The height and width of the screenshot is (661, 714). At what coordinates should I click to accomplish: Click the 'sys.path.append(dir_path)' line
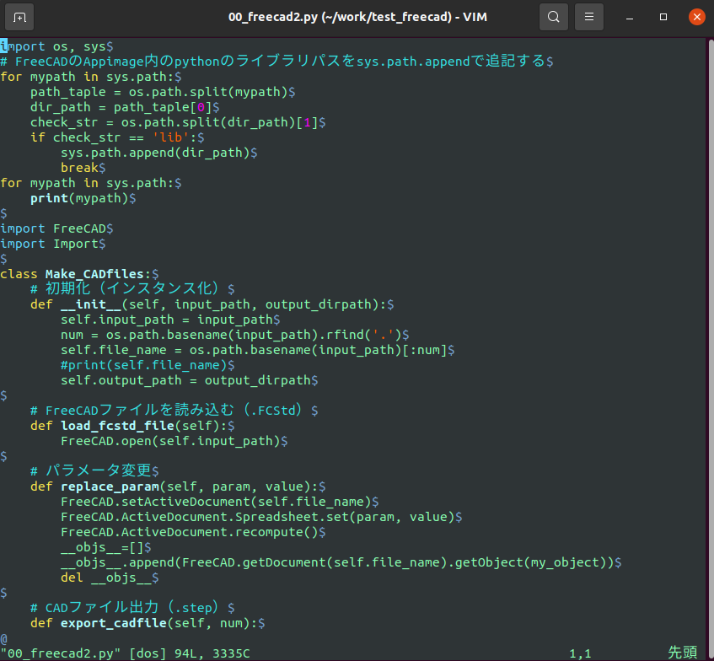[x=159, y=153]
